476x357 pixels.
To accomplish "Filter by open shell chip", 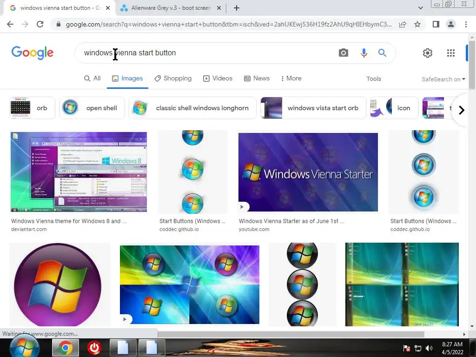I will 92,108.
